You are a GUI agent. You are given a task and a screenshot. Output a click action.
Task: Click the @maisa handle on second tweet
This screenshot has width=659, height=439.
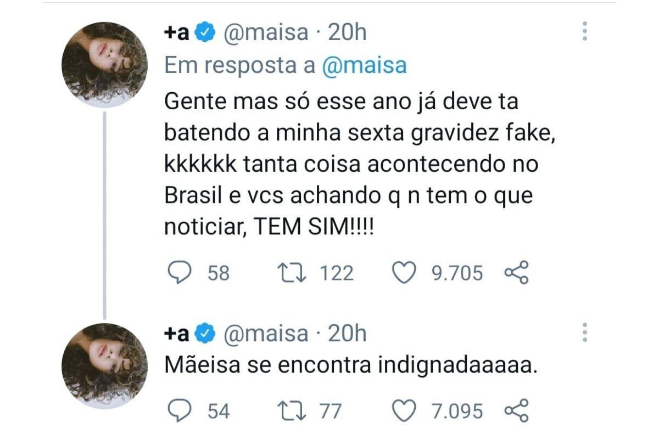pyautogui.click(x=265, y=333)
